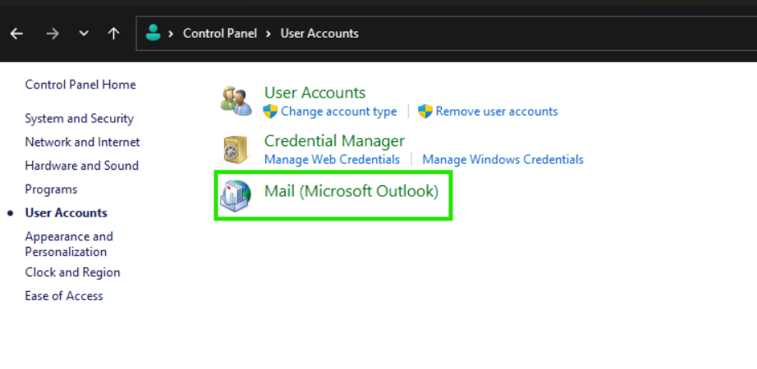The height and width of the screenshot is (369, 757).
Task: Open Mail (Microsoft Outlook) settings
Action: [351, 192]
